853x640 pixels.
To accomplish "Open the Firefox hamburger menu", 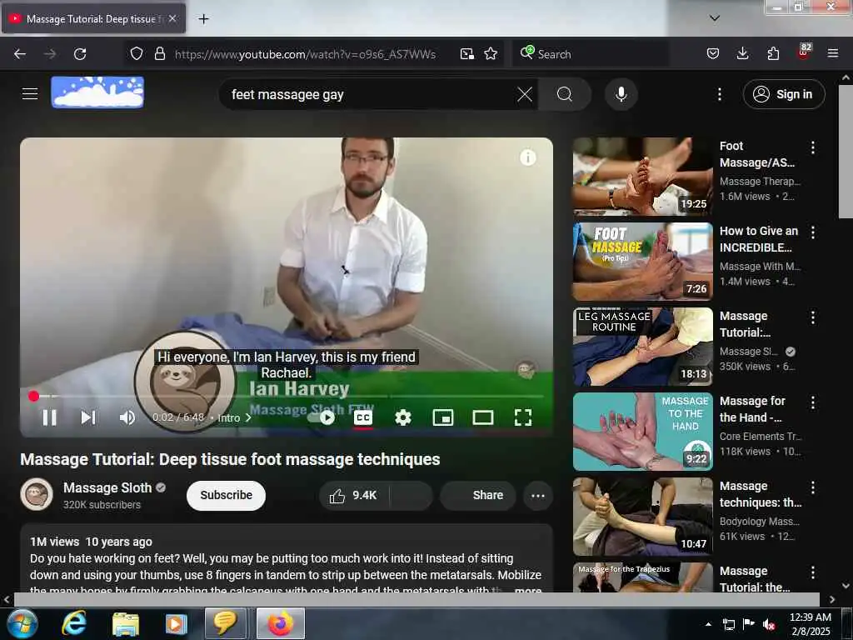I will click(832, 54).
